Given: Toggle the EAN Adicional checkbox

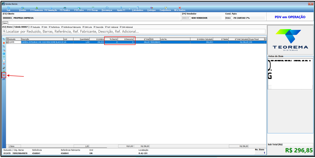Looking at the screenshot, I should click(120, 27).
